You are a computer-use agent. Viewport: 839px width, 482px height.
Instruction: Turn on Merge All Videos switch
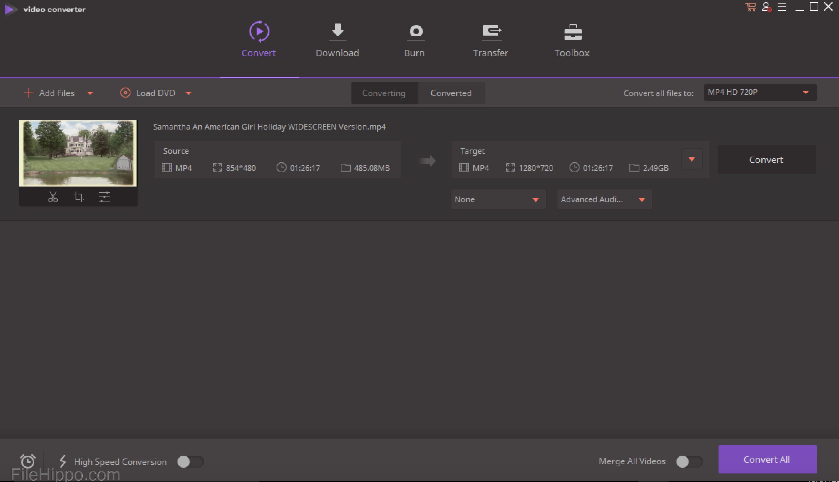[689, 461]
